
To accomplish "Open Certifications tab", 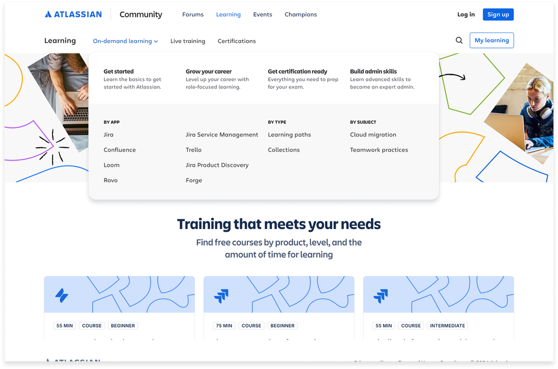I will click(237, 41).
